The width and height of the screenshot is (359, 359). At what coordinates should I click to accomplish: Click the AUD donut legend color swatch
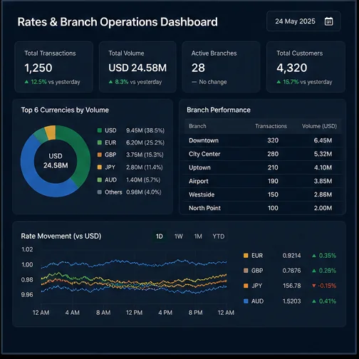tap(100, 179)
